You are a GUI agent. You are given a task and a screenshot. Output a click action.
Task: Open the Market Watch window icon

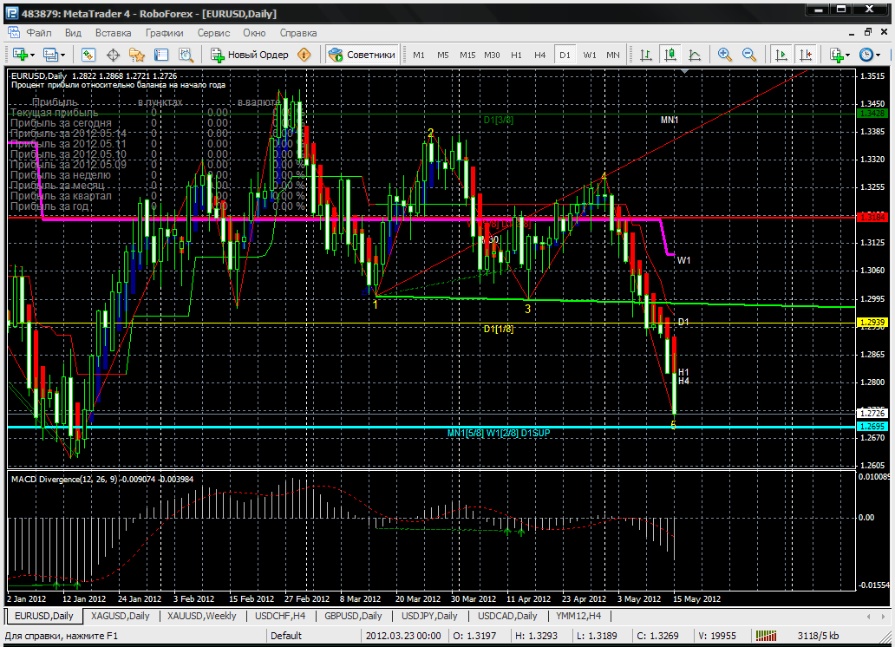88,55
